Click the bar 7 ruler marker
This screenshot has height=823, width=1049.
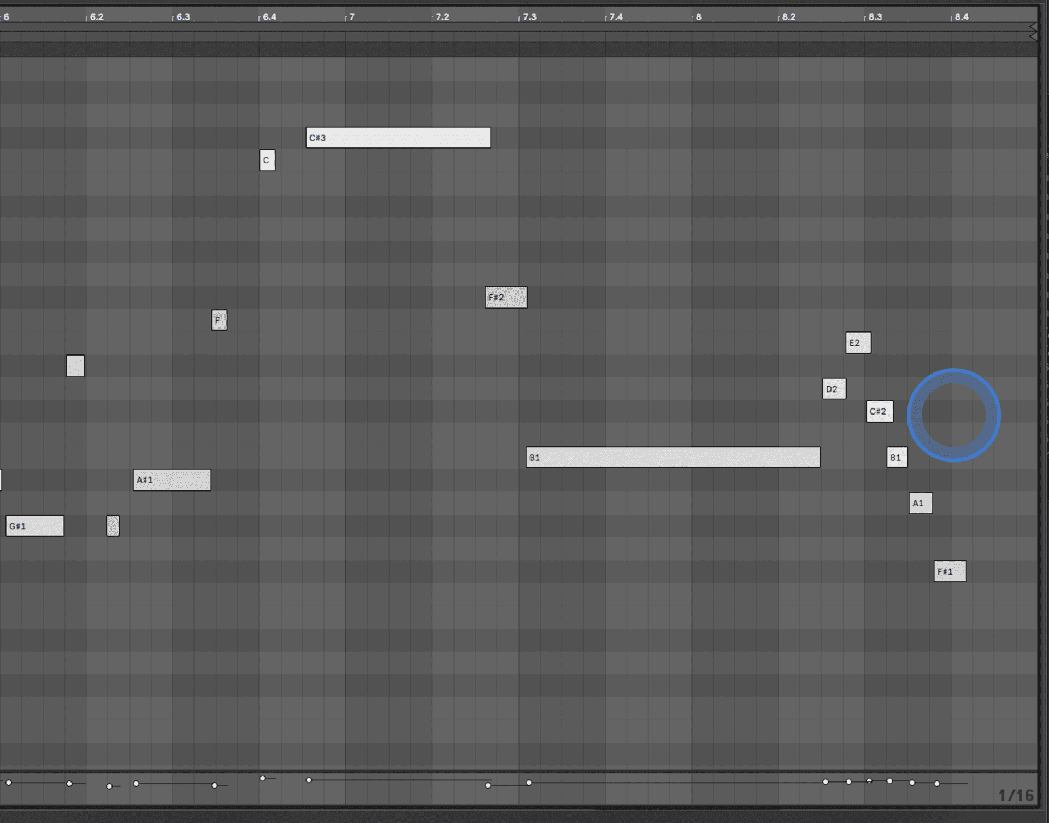point(352,17)
